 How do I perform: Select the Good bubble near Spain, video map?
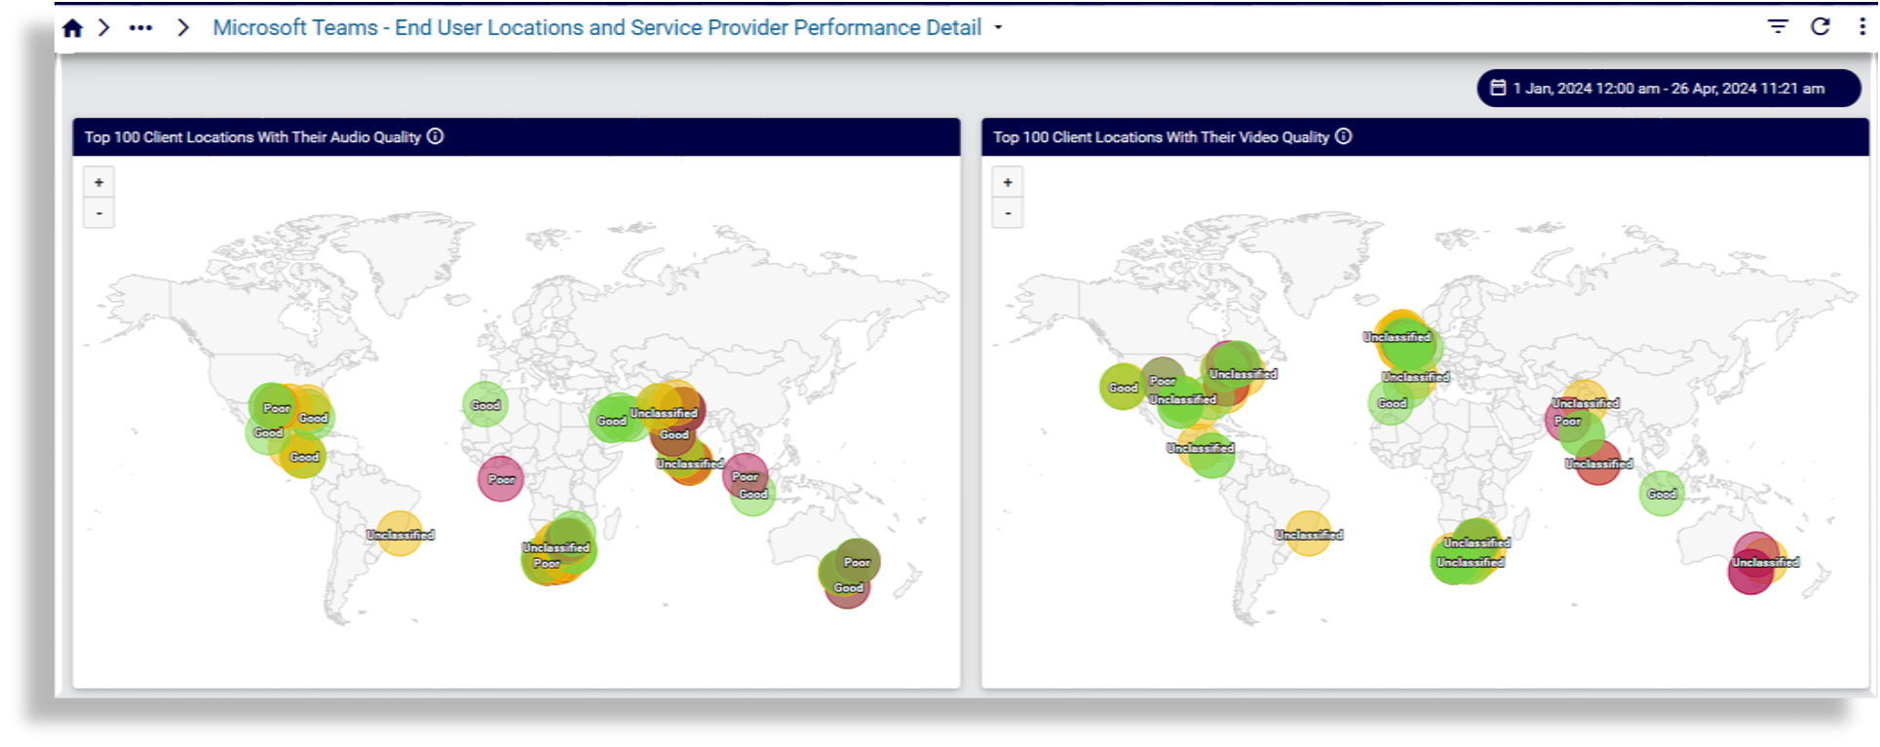[x=1392, y=402]
